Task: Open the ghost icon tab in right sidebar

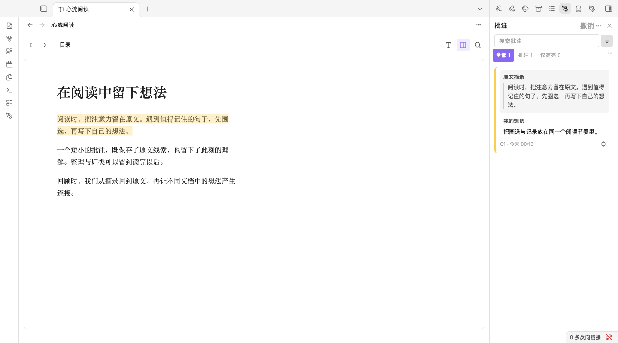Action: pos(579,9)
